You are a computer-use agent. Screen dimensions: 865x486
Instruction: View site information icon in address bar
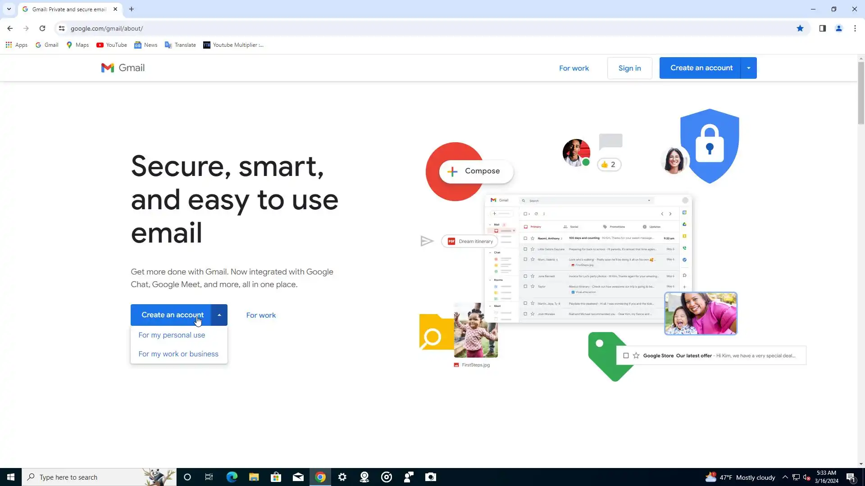[x=62, y=28]
